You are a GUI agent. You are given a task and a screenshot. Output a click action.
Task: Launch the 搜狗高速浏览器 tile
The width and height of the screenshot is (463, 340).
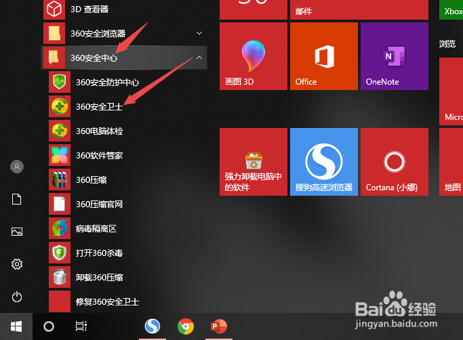tap(324, 162)
